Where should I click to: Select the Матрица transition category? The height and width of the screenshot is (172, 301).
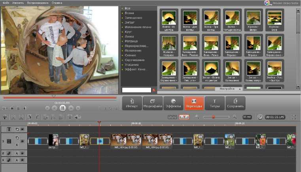tap(131, 41)
